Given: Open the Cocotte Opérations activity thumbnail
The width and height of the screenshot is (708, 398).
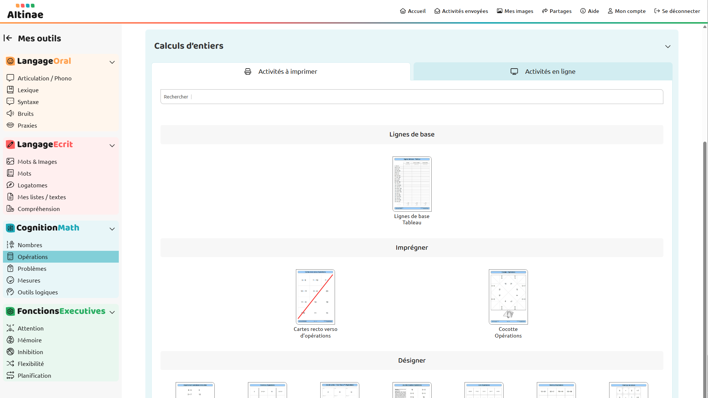Looking at the screenshot, I should 508,297.
